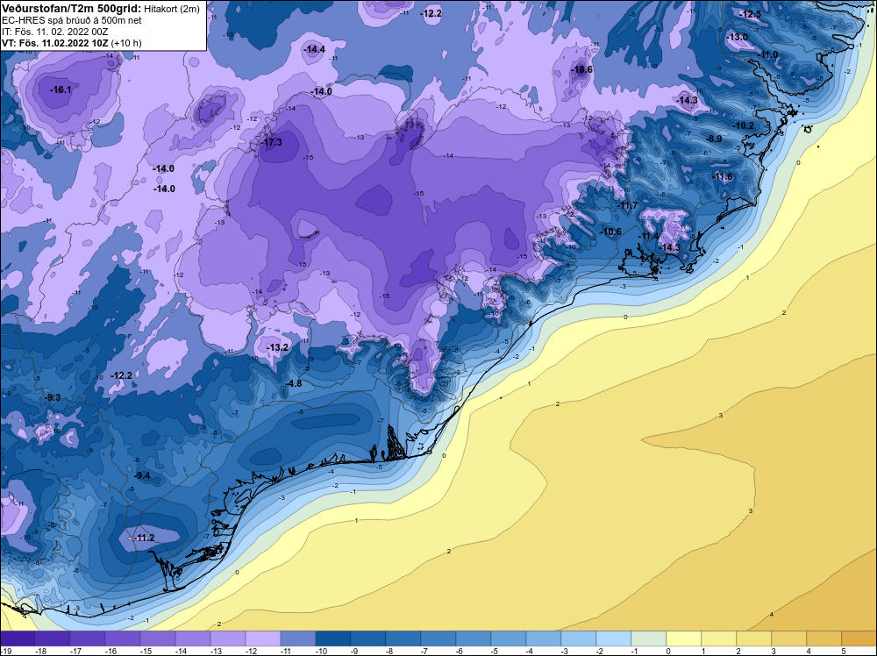Click the '-13.0' temperature label
The height and width of the screenshot is (656, 877).
[x=737, y=38]
